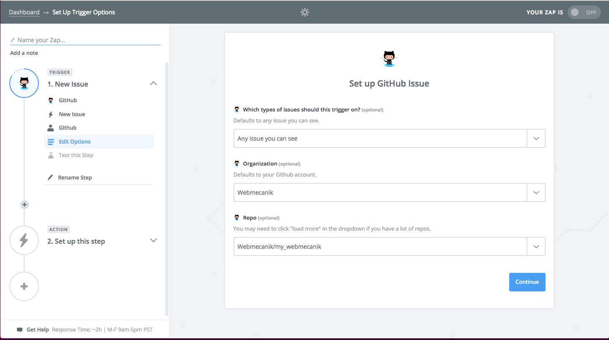Click the 1. New Issue step title

click(68, 84)
